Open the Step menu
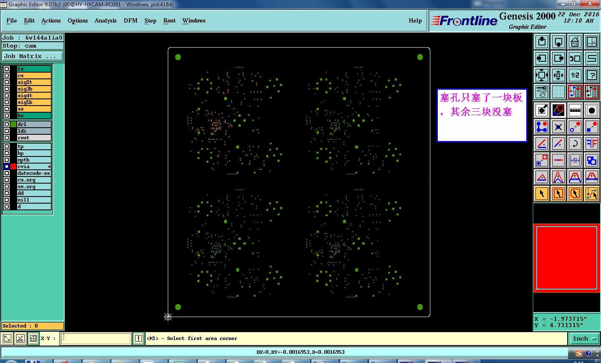The height and width of the screenshot is (363, 601). (x=150, y=20)
